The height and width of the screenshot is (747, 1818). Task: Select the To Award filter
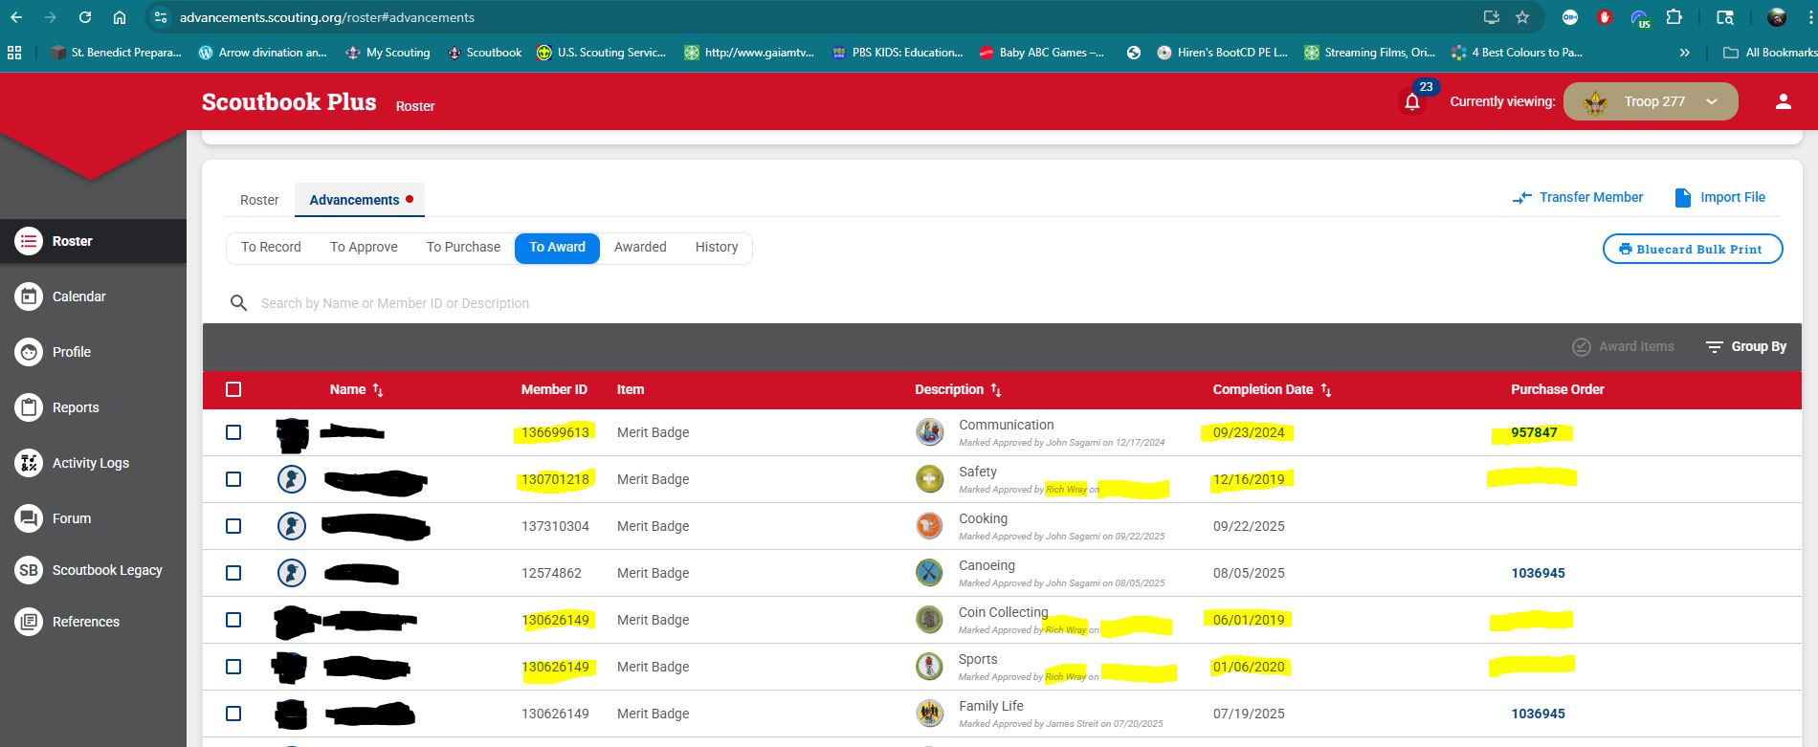[557, 248]
